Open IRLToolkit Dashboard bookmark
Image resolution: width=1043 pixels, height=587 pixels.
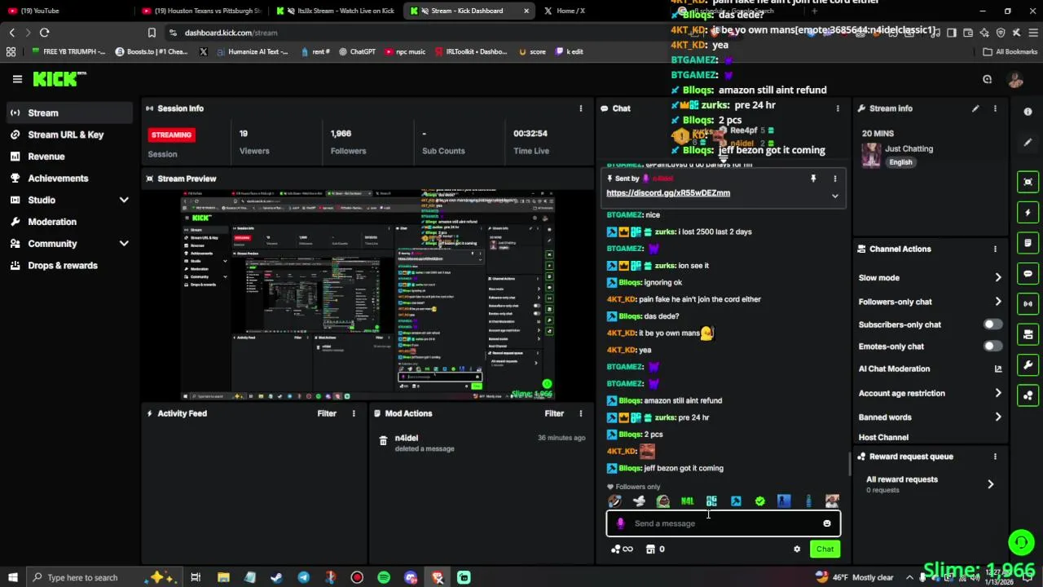[x=471, y=51]
